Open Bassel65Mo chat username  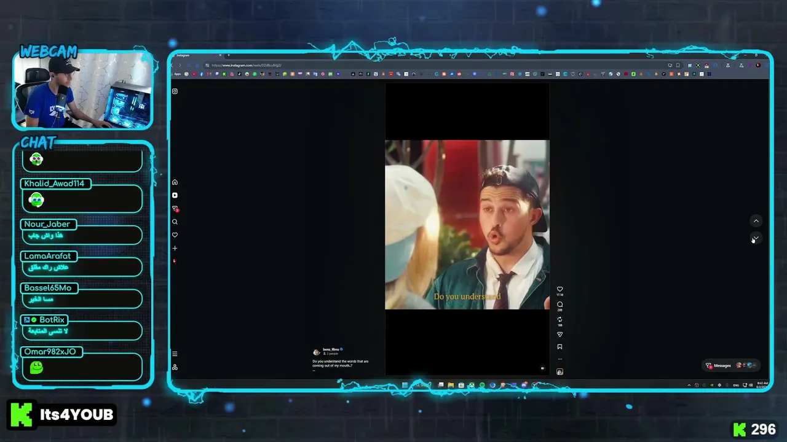click(47, 288)
